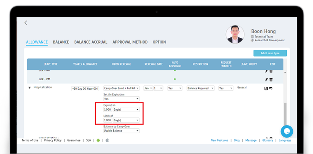This screenshot has width=313, height=154.
Task: Open the Privacy Policy link
Action: (53, 140)
